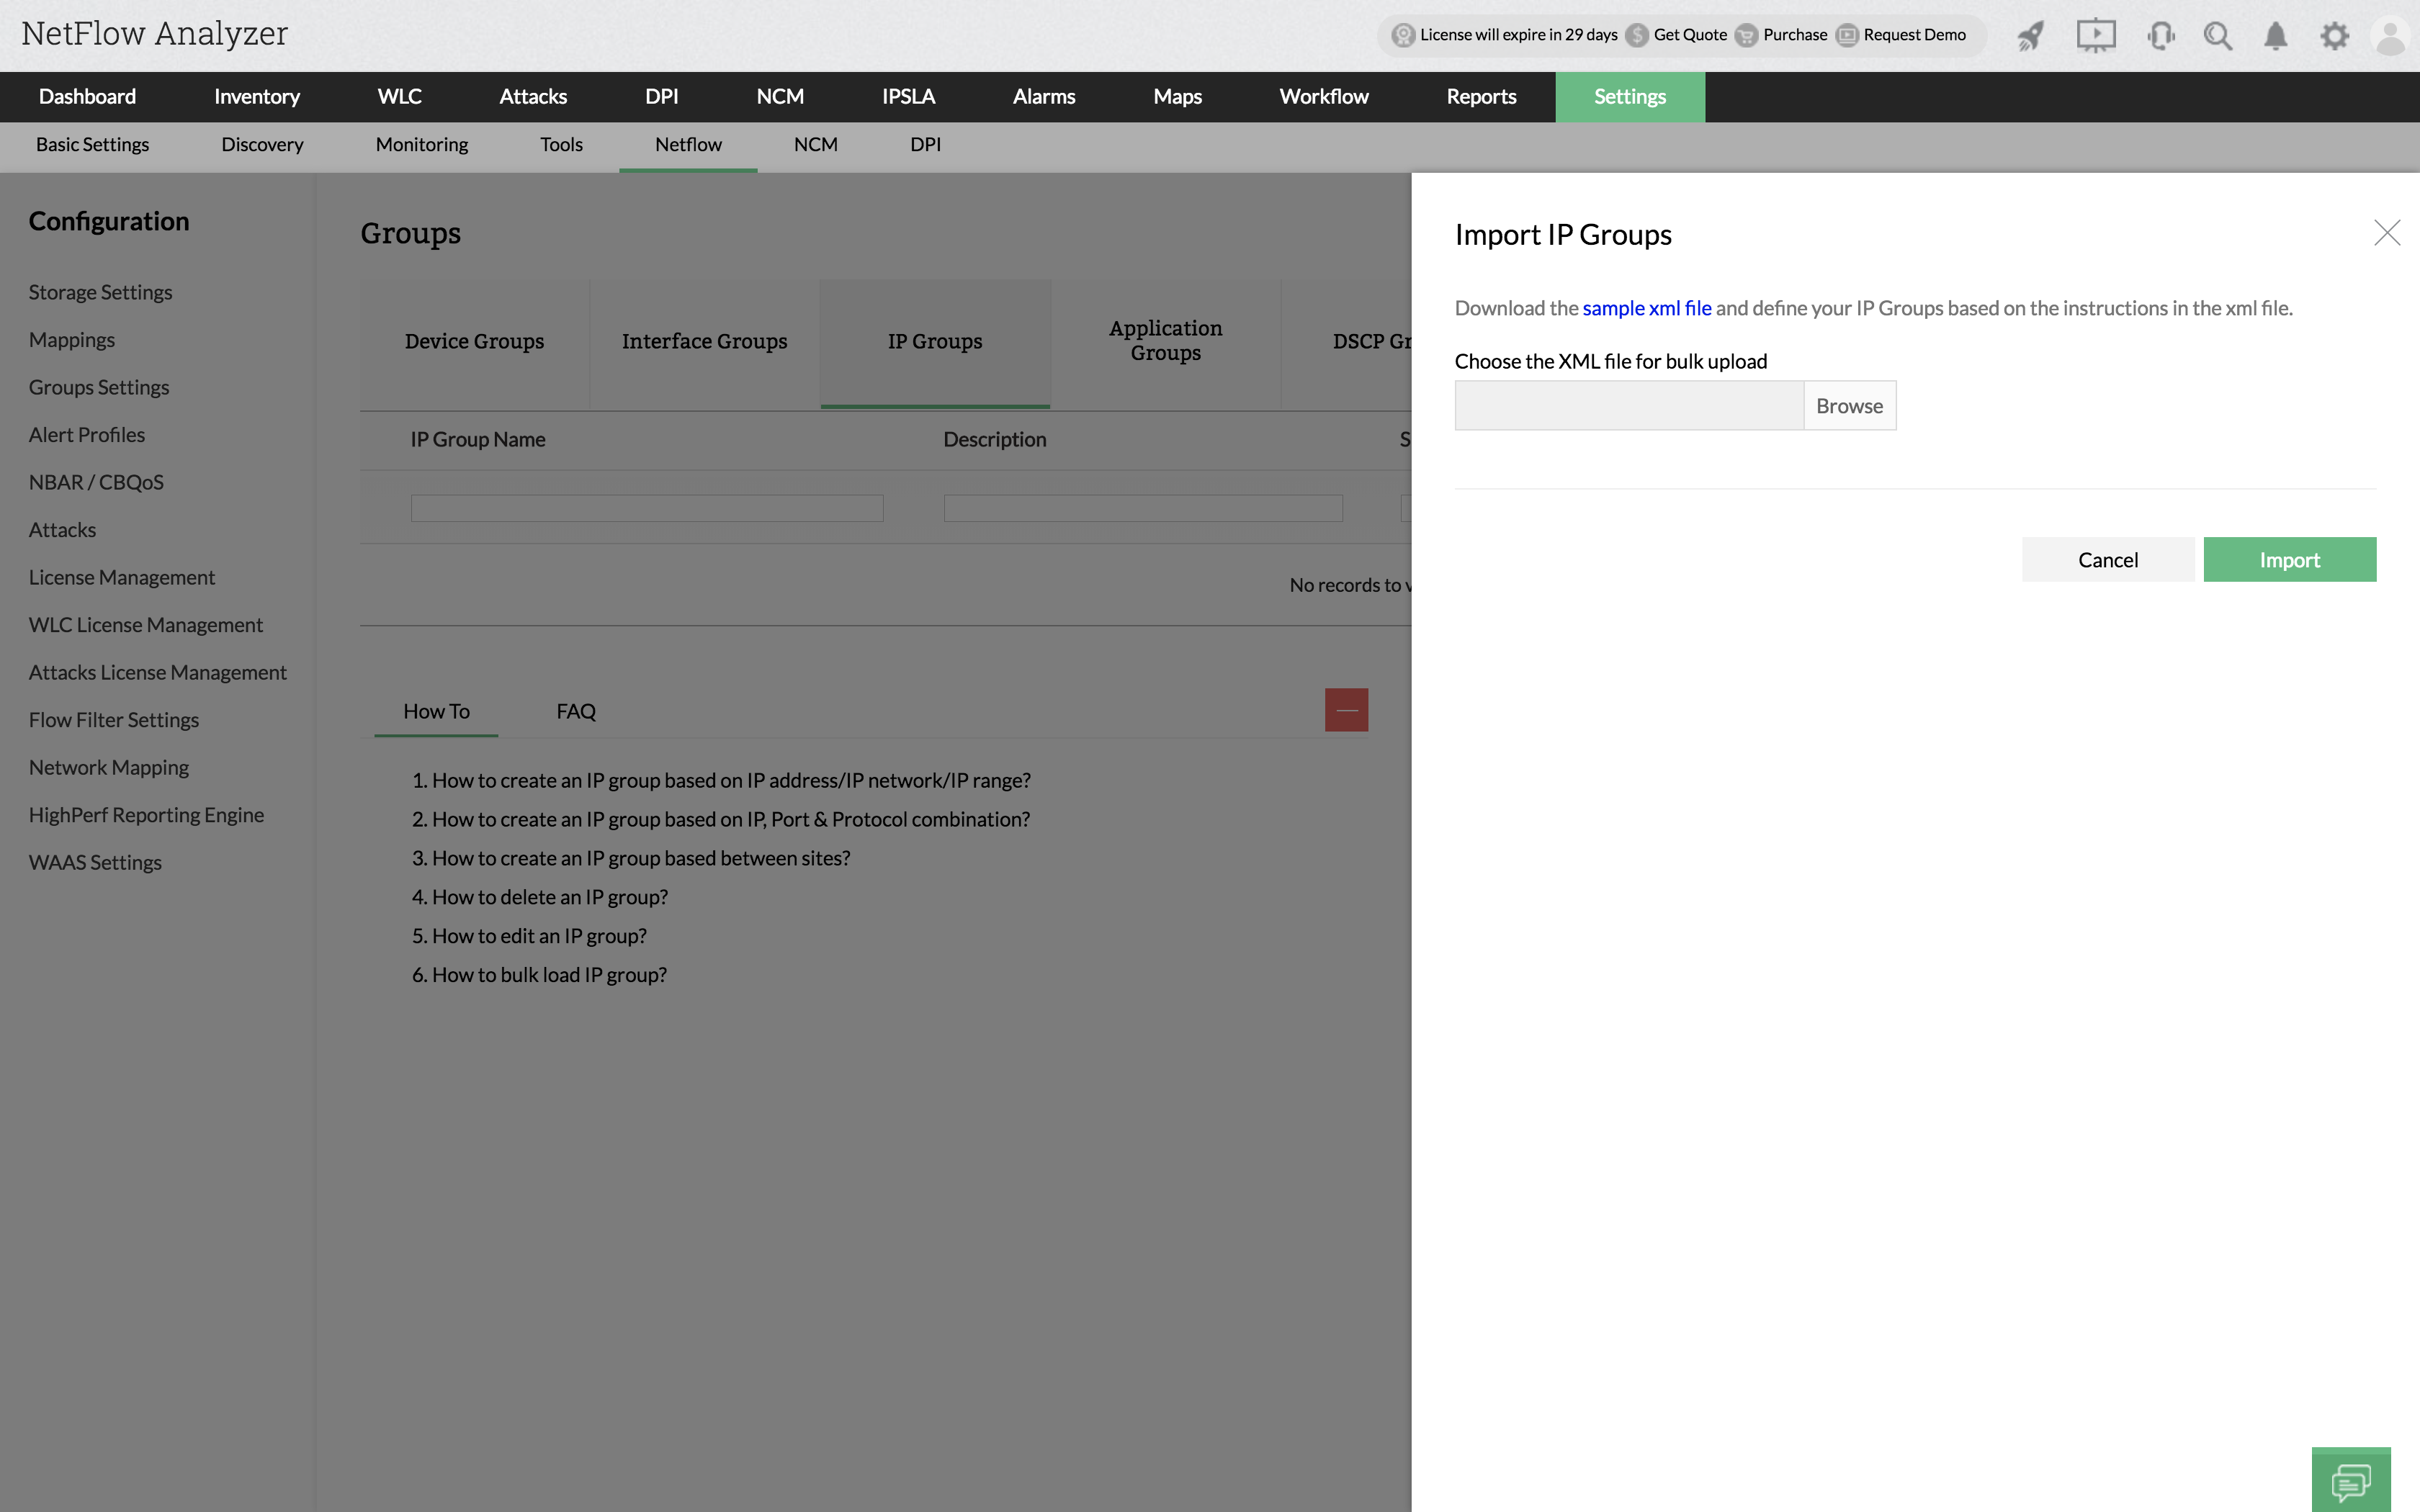This screenshot has height=1512, width=2420.
Task: Cancel the IP groups import
Action: 2107,560
